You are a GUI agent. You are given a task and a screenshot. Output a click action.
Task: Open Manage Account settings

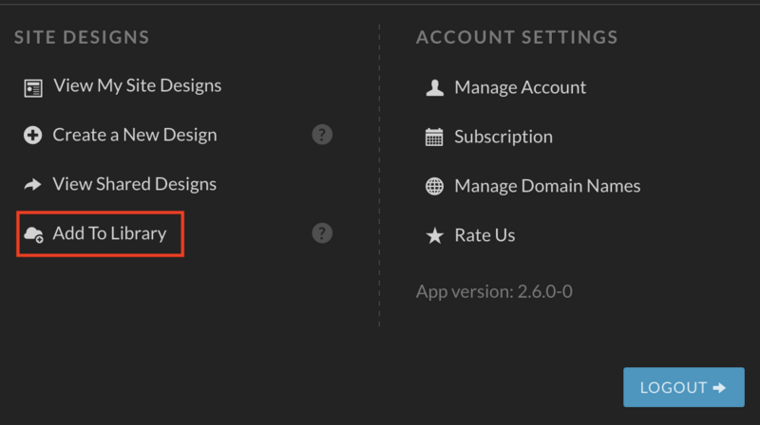pos(520,87)
